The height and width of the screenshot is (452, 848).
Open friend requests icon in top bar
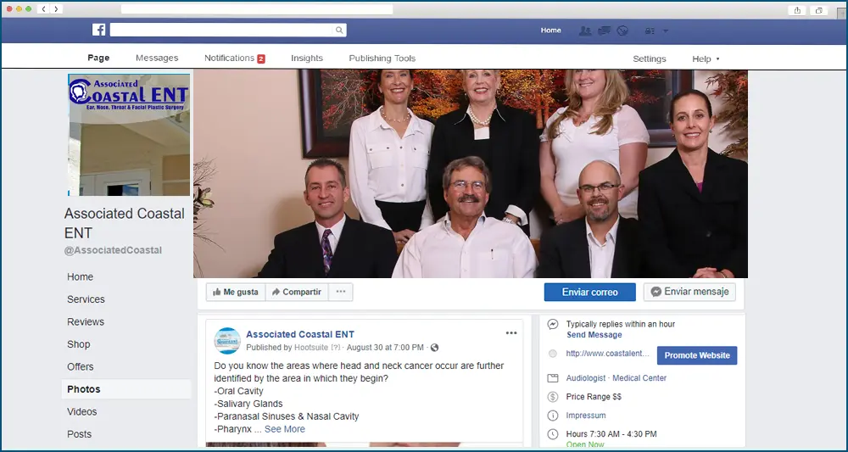click(x=585, y=31)
